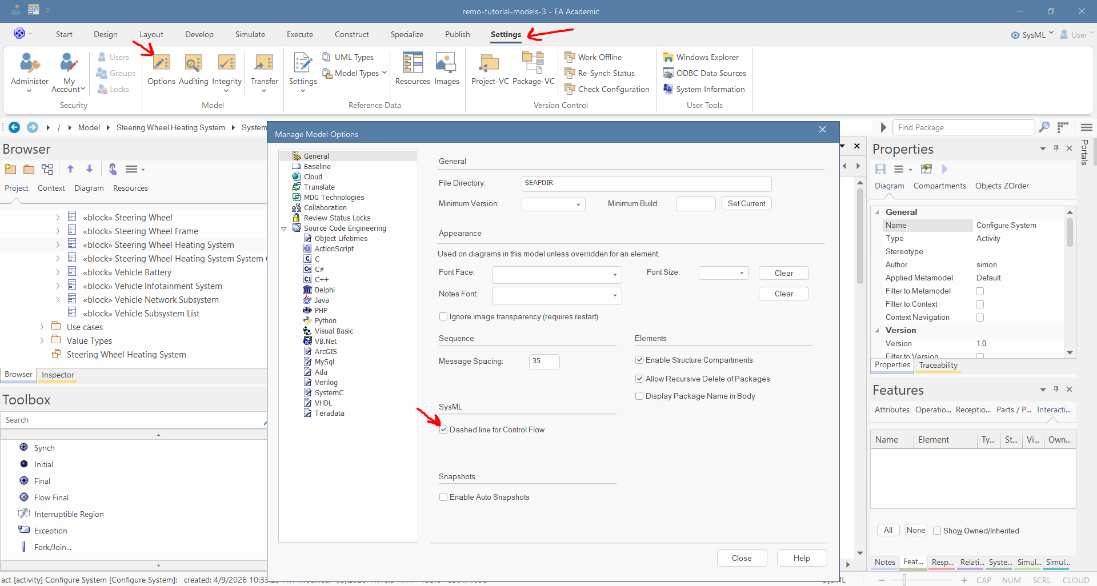Enable Auto Snapshots checkbox
The image size is (1097, 586).
[443, 497]
